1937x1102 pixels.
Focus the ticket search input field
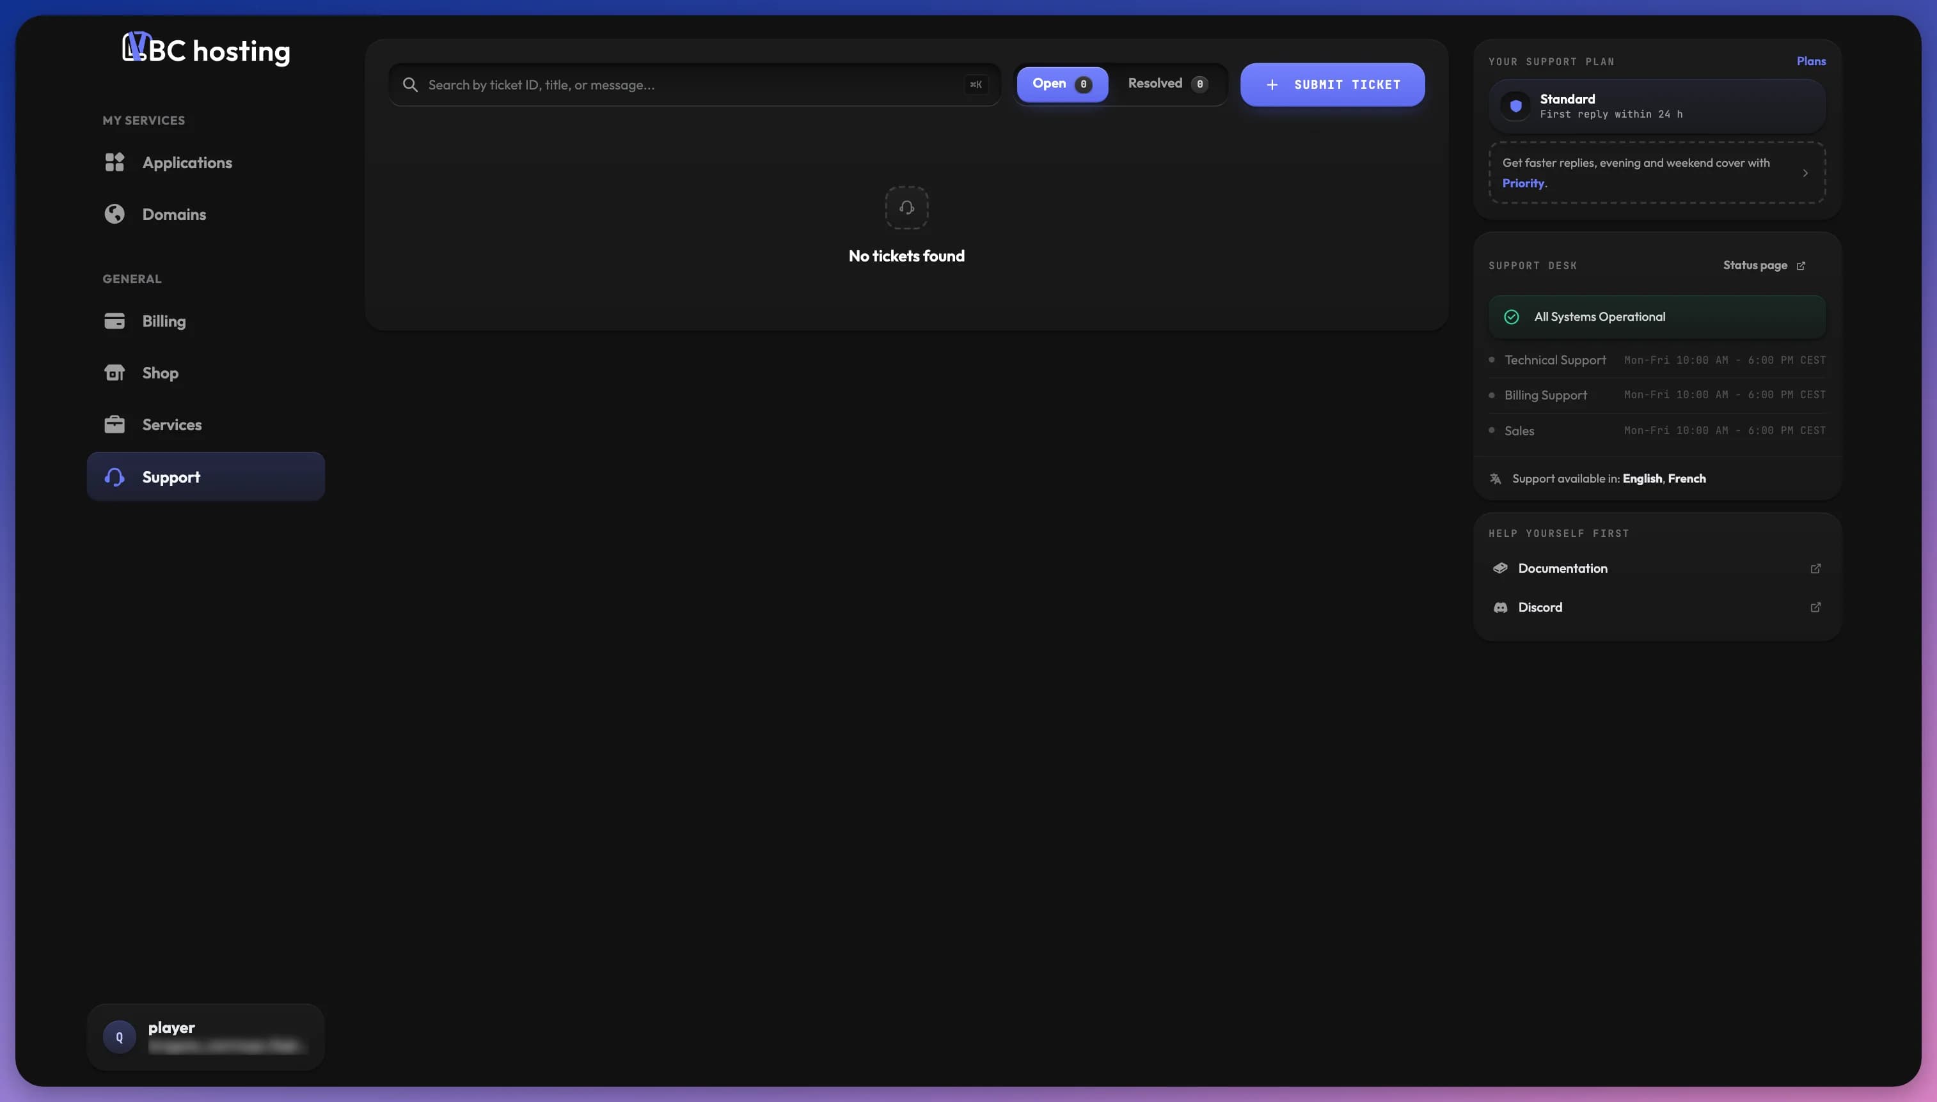694,85
